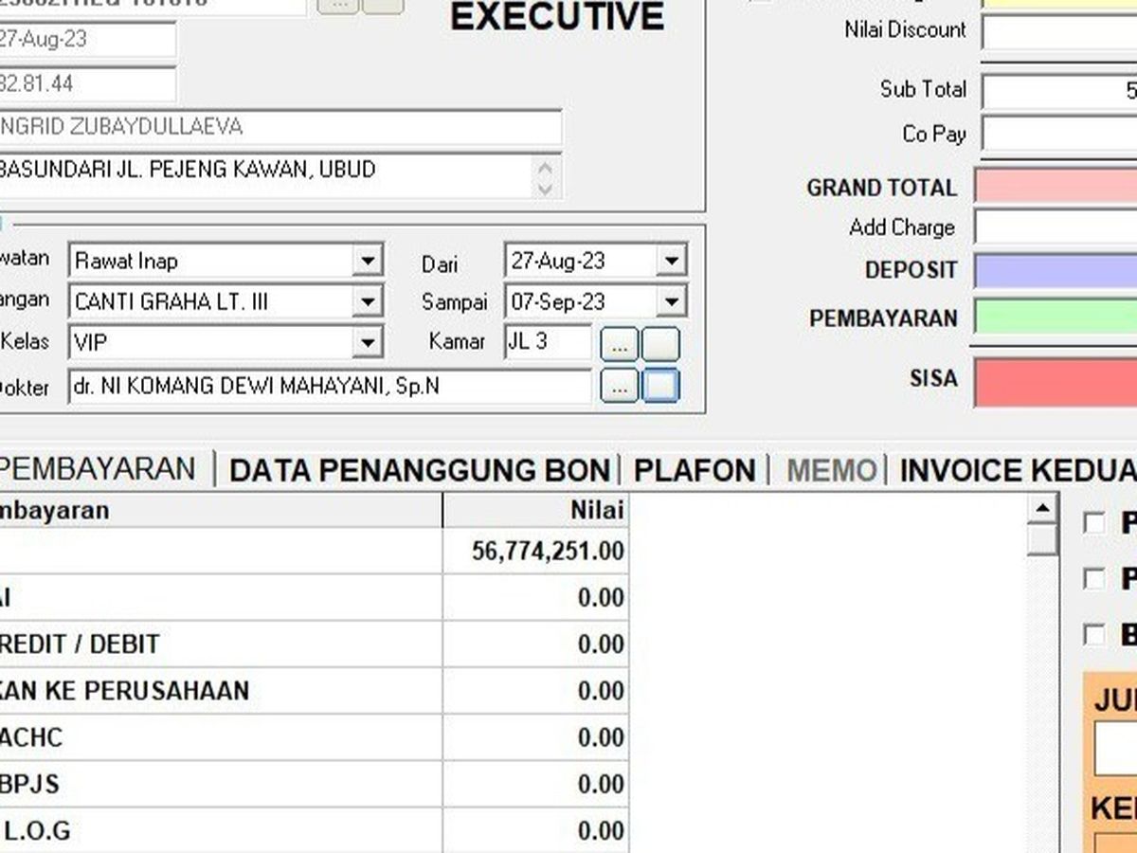Tick the second checkbox right of payment table
1137x853 pixels.
[1094, 579]
